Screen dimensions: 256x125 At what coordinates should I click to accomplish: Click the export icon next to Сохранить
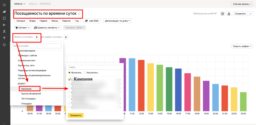tap(228, 14)
